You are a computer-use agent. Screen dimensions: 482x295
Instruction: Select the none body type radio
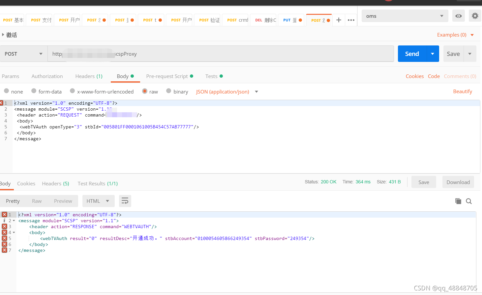(6, 91)
